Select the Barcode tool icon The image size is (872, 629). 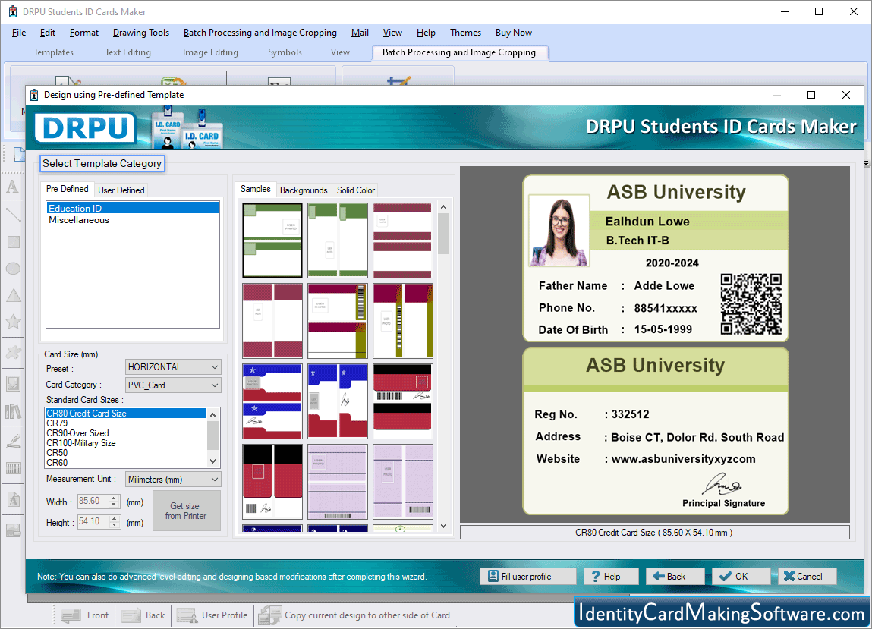(x=14, y=468)
